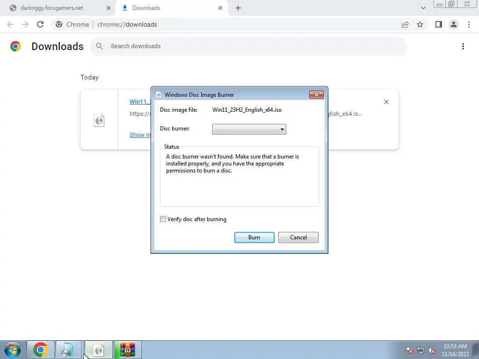The height and width of the screenshot is (359, 479).
Task: Share this page using the share icon
Action: [405, 24]
